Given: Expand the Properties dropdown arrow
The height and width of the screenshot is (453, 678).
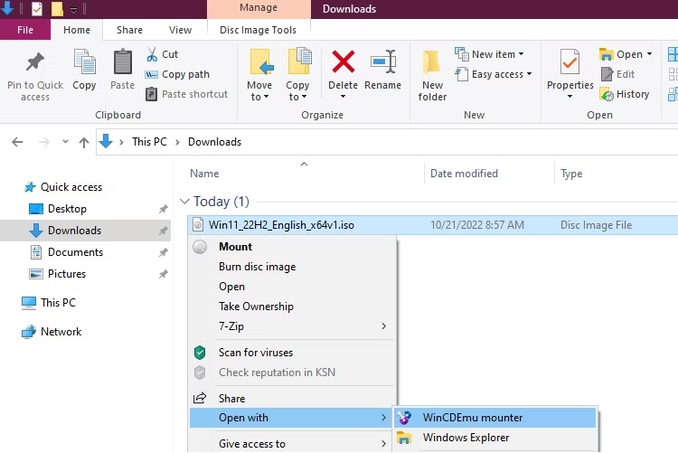Looking at the screenshot, I should coord(570,97).
